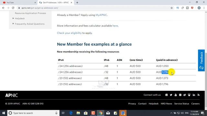This screenshot has width=207, height=116.
Task: Open Resource Application Process sidebar link
Action: click(x=30, y=13)
